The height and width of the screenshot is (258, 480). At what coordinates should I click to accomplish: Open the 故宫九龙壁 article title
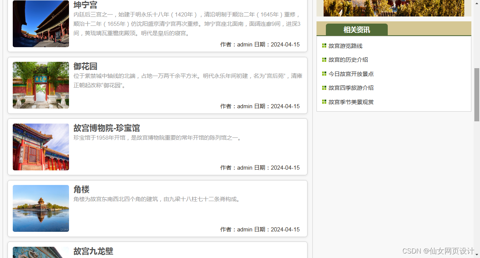93,251
